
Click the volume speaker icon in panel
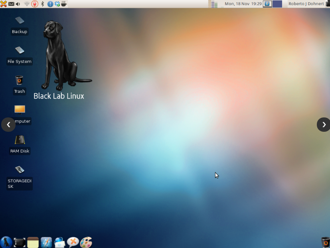[x=18, y=4]
